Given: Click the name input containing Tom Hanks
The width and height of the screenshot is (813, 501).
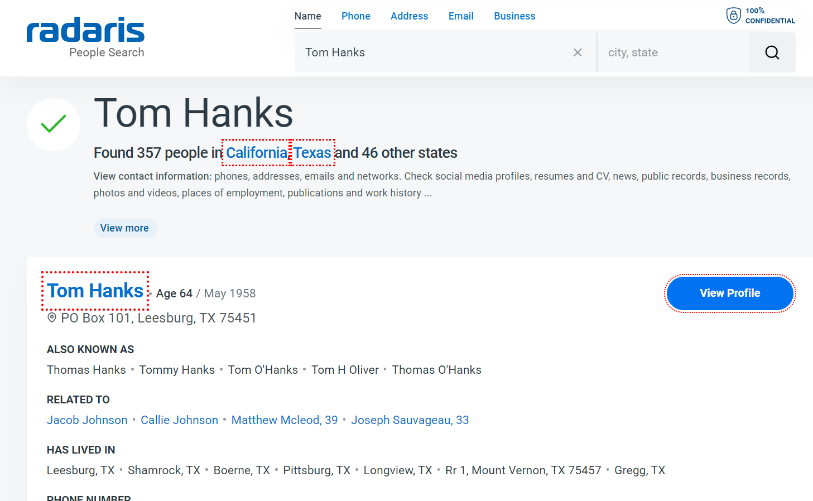Looking at the screenshot, I should click(435, 52).
